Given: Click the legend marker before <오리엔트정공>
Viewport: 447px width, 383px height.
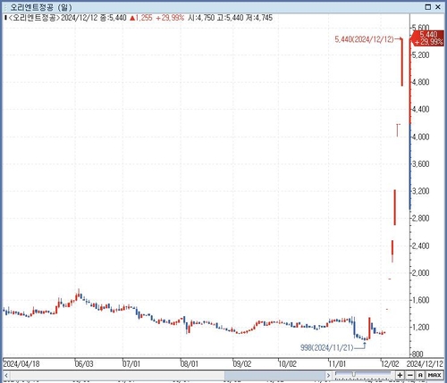Looking at the screenshot, I should coord(5,18).
